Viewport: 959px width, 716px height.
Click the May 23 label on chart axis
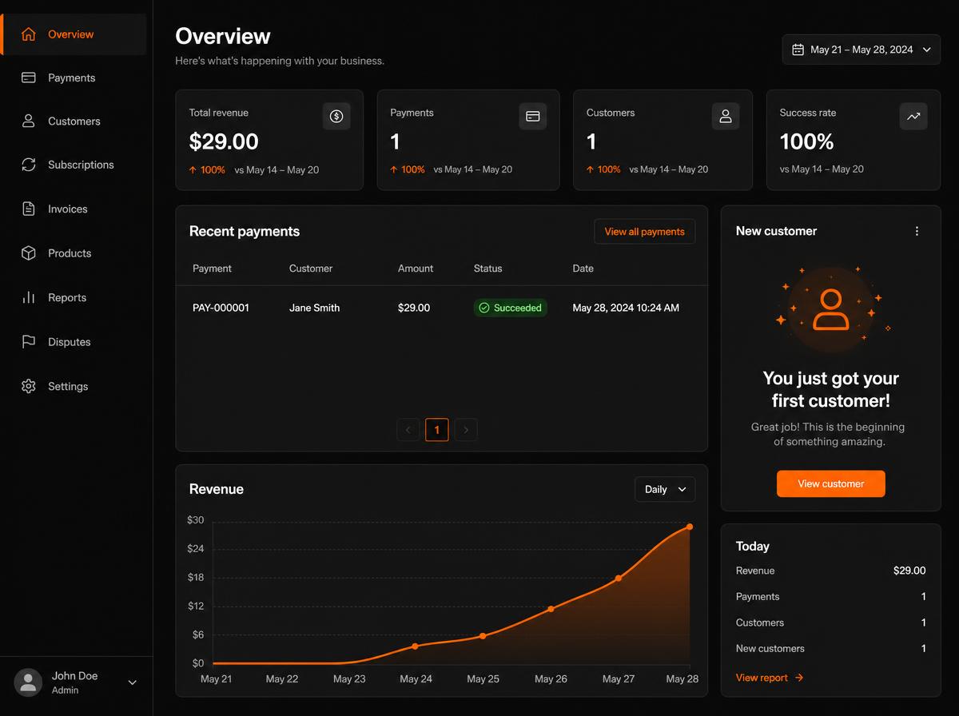click(x=349, y=678)
